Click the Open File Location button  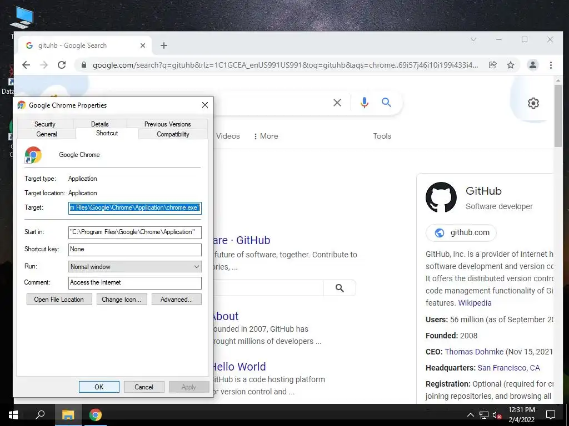tap(59, 300)
